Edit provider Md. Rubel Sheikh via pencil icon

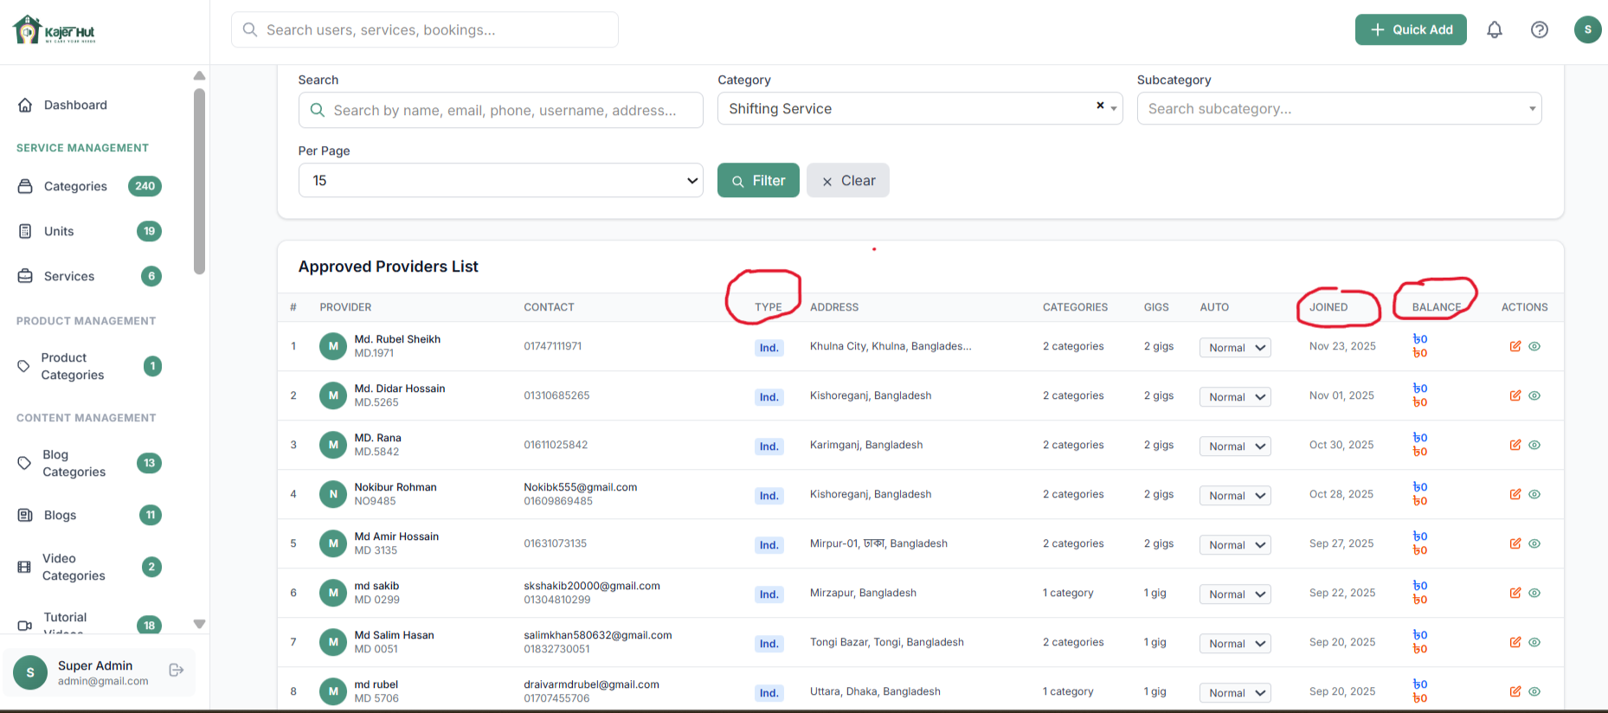click(1515, 346)
